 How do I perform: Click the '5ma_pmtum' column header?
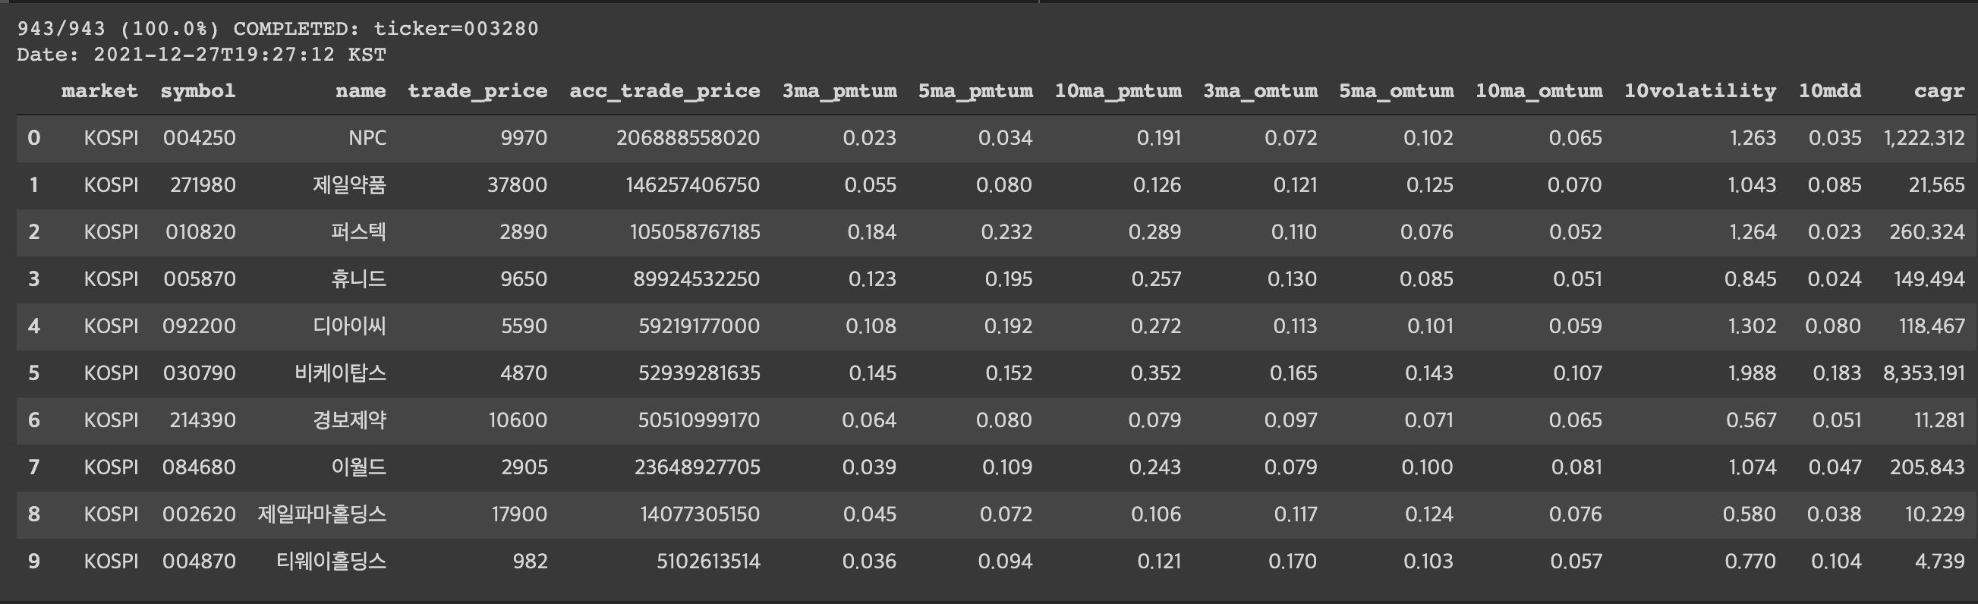pos(976,91)
